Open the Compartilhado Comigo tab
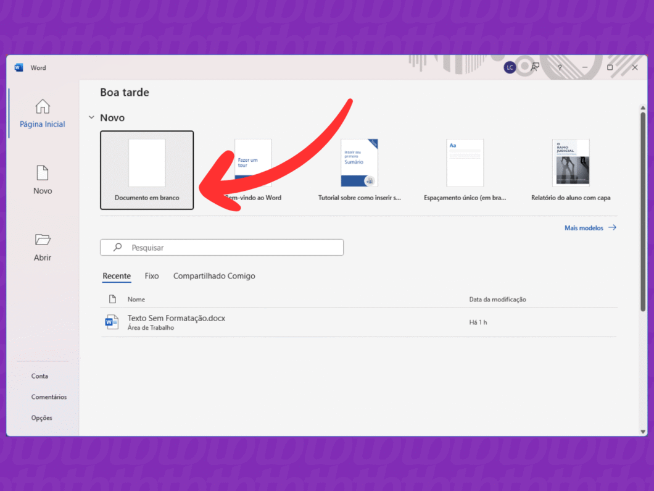Viewport: 654px width, 491px height. point(214,276)
